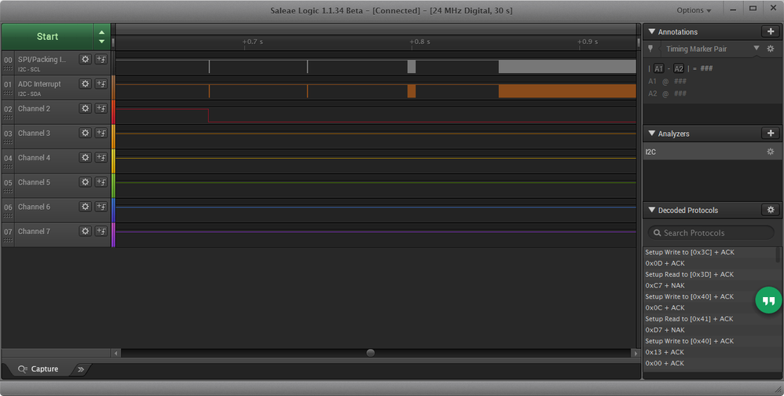Image resolution: width=784 pixels, height=396 pixels.
Task: Add a new annotation with plus button
Action: coord(771,31)
